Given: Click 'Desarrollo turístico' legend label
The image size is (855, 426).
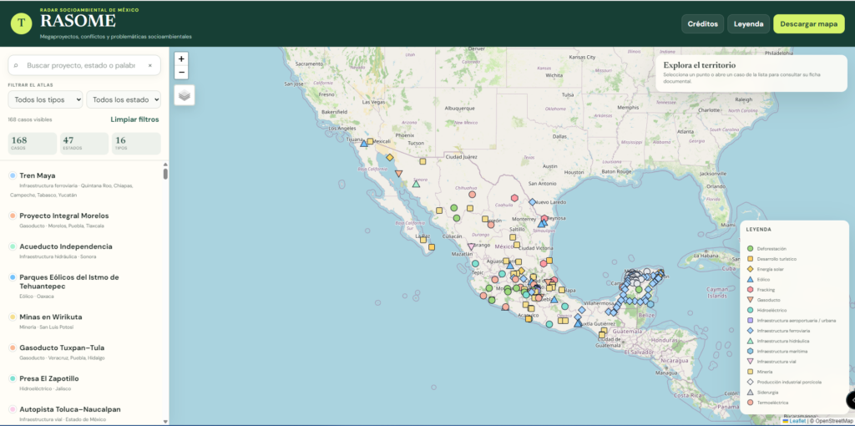Looking at the screenshot, I should point(777,259).
